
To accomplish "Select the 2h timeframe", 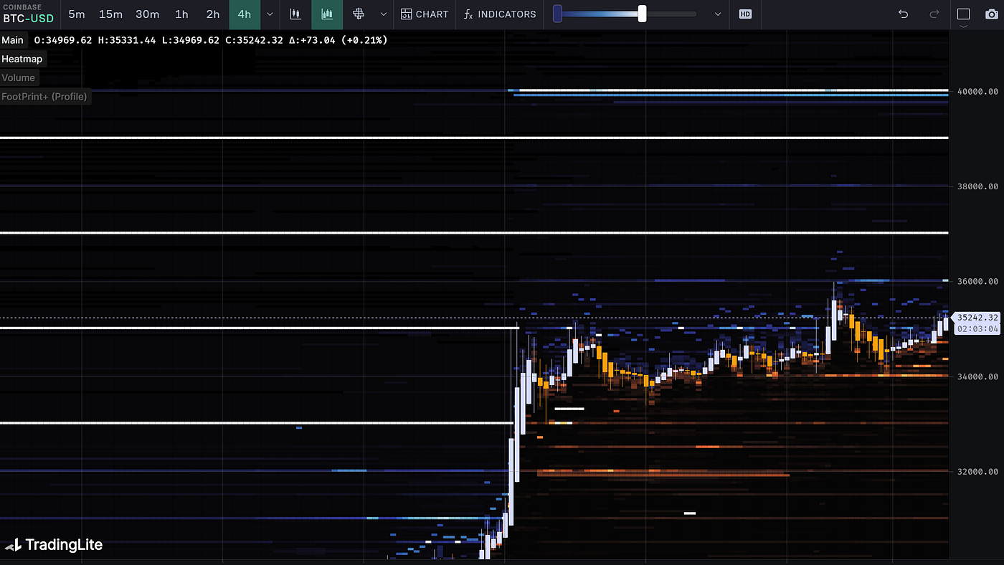I will tap(213, 14).
